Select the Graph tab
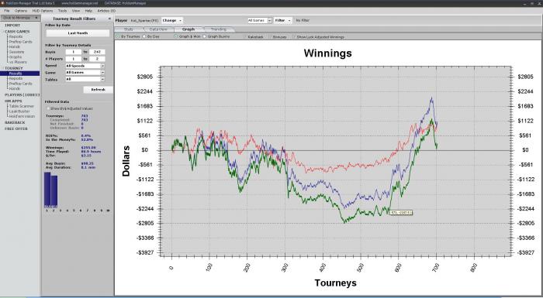The image size is (543, 298). [x=188, y=29]
